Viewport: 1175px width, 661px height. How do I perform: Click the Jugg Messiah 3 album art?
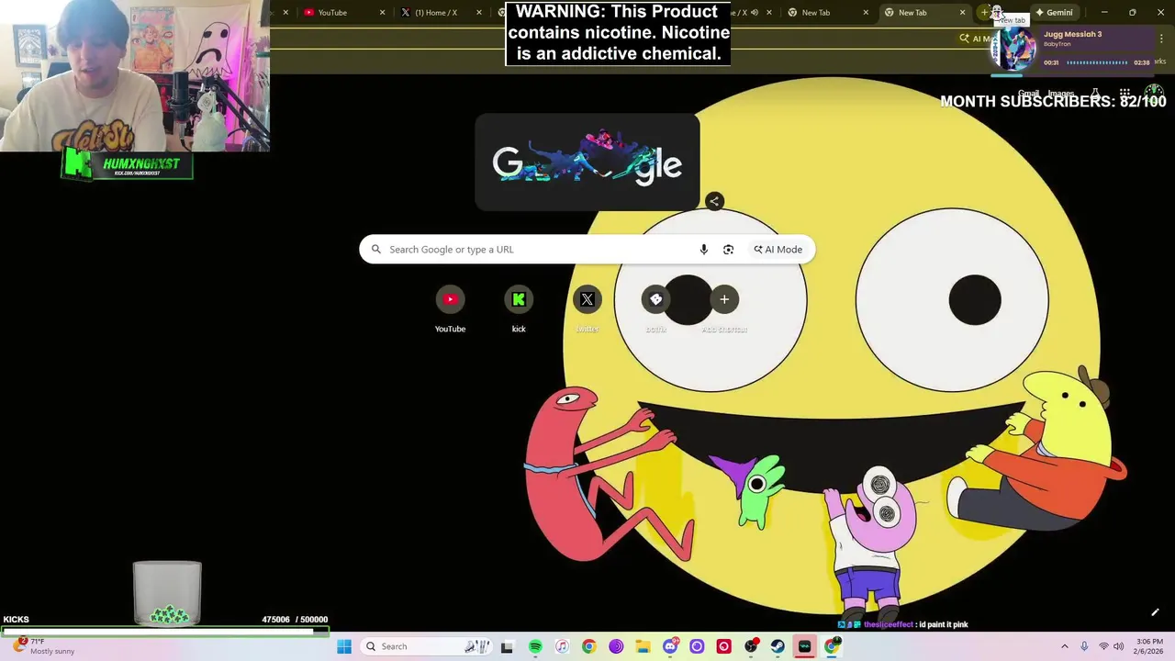[1015, 48]
